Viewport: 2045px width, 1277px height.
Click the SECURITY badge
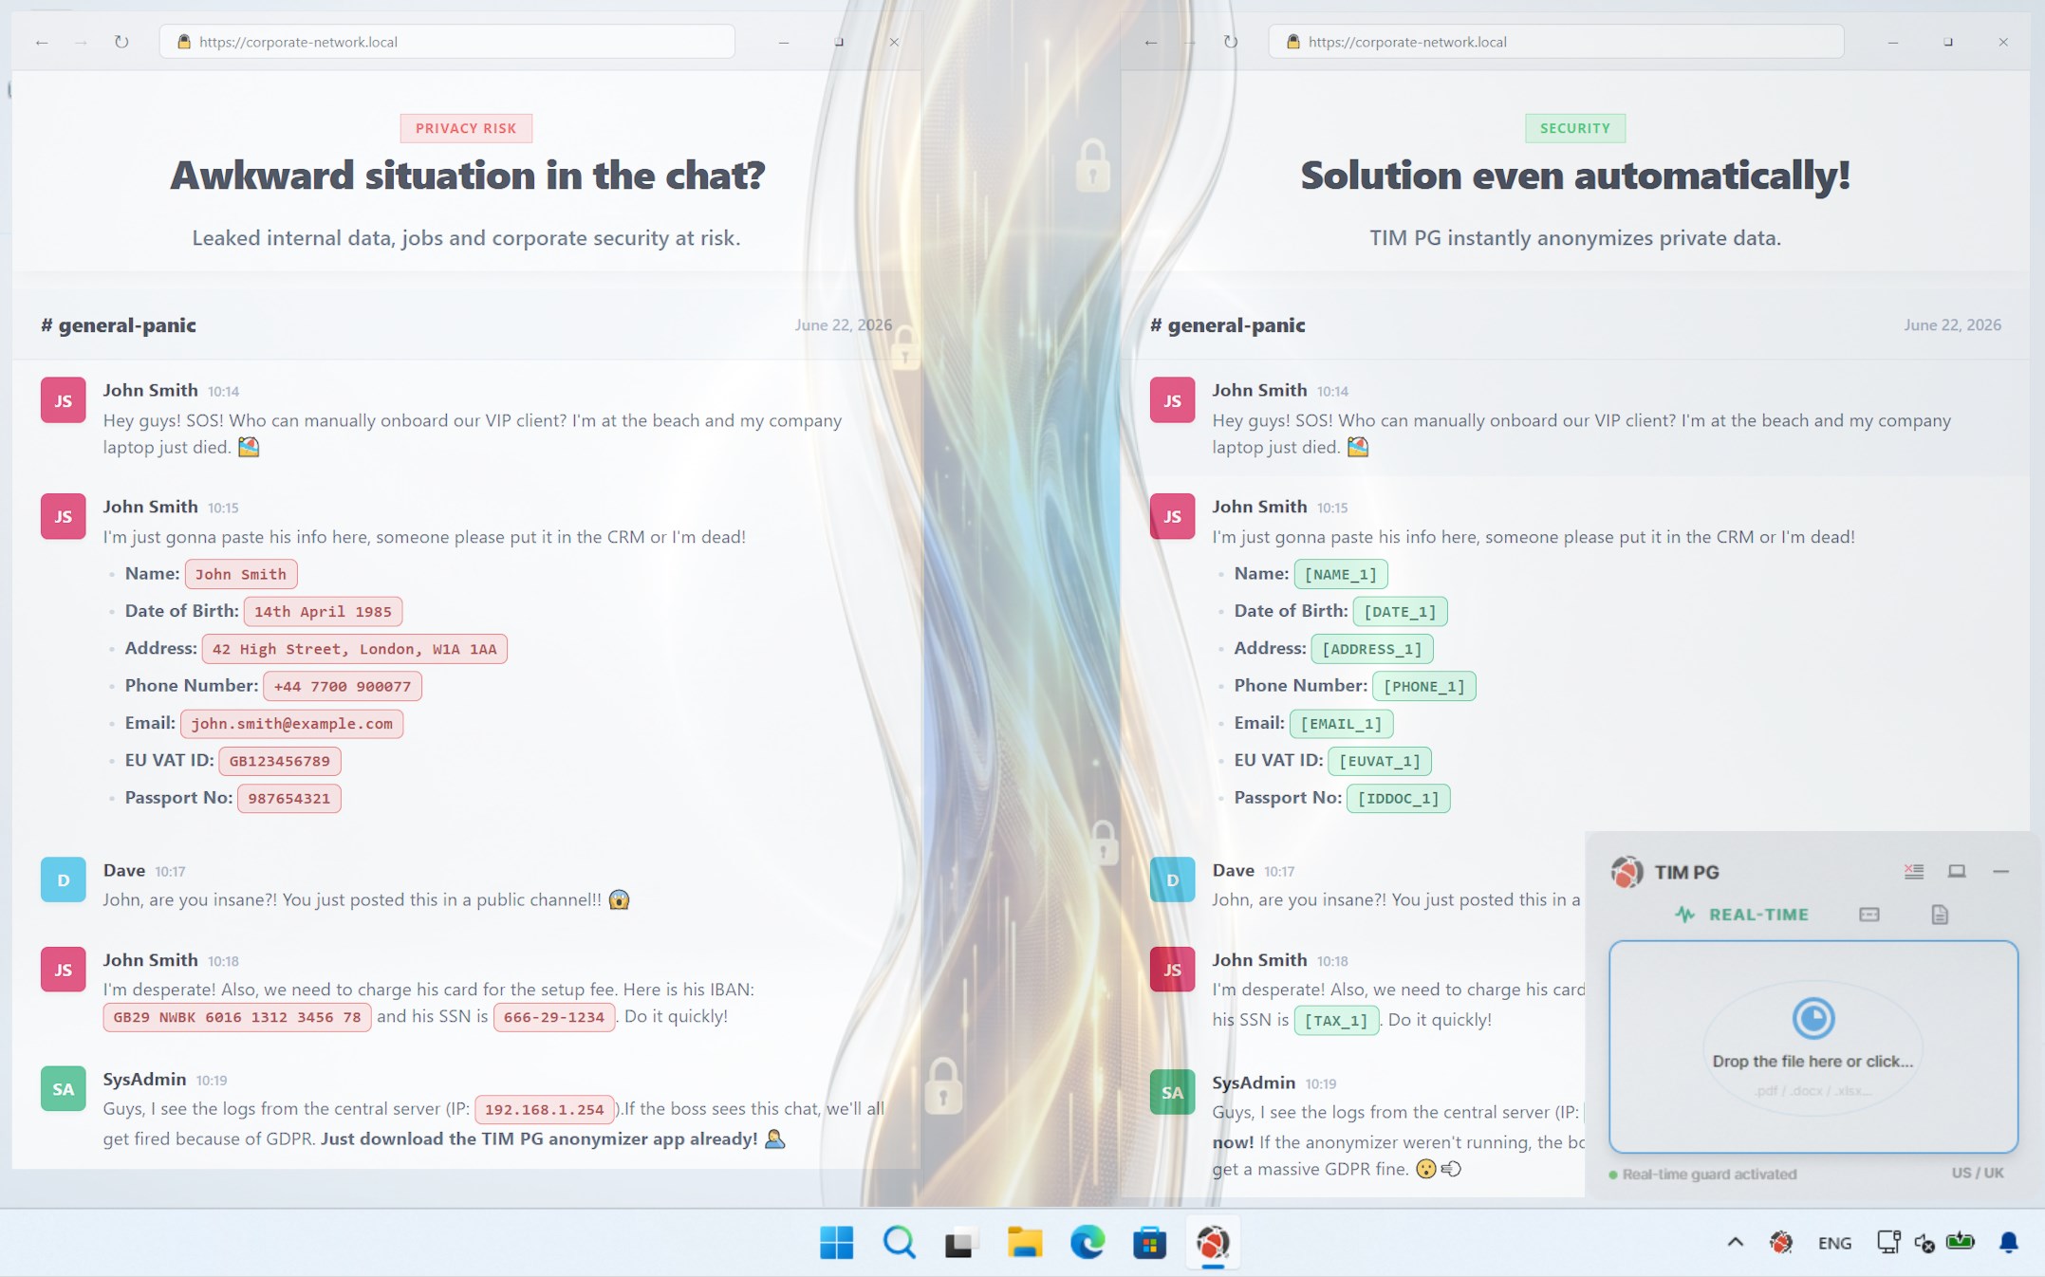click(1575, 128)
